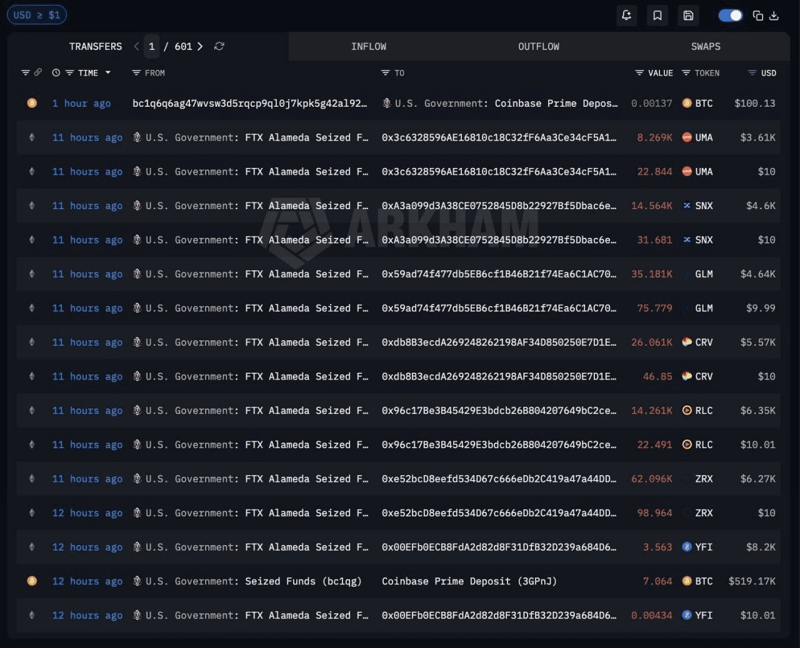Click the UMA token icon in $3.61K row
This screenshot has width=800, height=648.
(x=687, y=137)
